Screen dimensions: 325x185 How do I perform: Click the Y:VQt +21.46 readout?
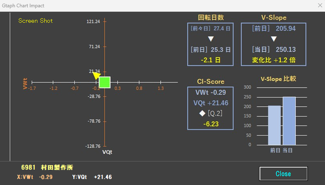click(92, 177)
